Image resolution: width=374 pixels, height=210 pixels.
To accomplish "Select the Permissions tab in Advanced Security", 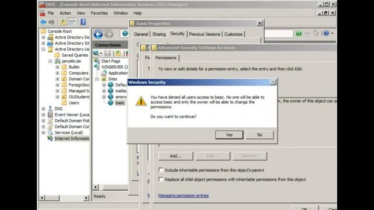I will [166, 58].
